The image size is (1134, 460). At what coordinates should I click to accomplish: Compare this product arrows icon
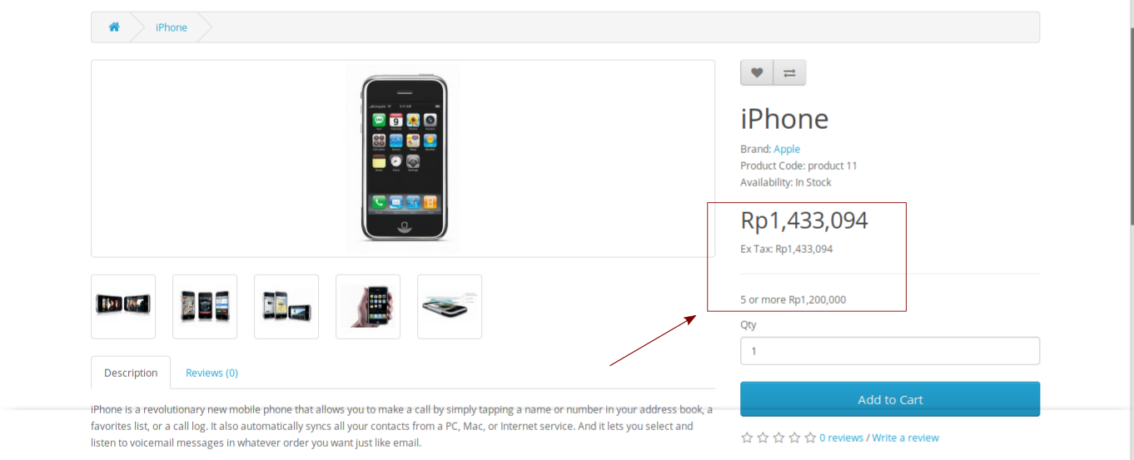pyautogui.click(x=789, y=72)
